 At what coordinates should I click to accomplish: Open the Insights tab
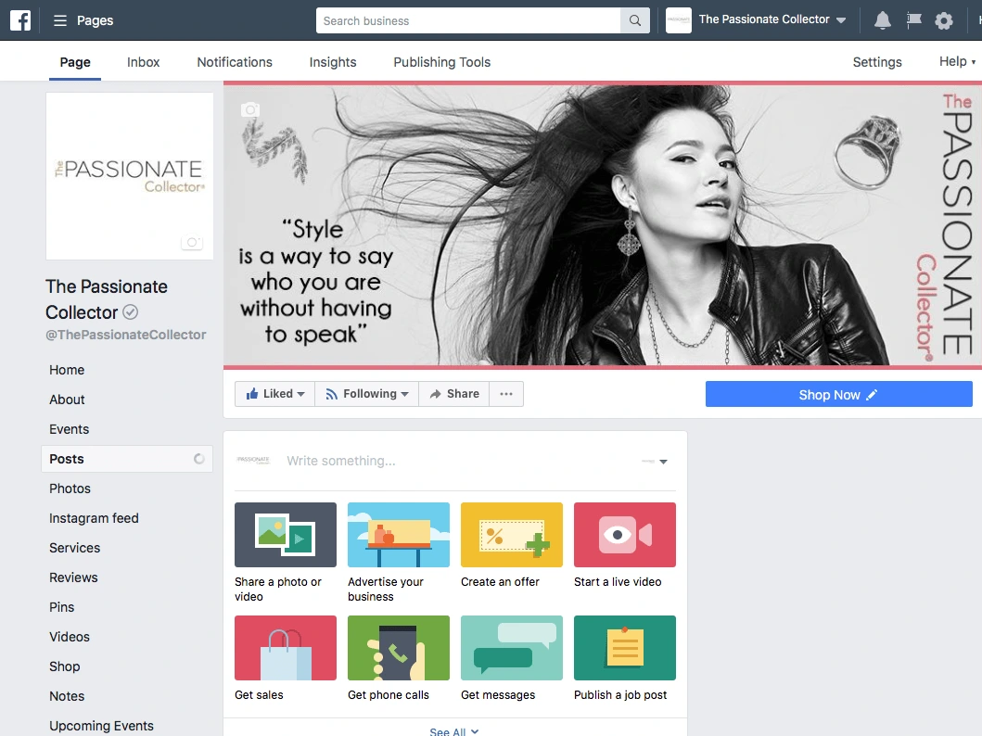pos(333,62)
